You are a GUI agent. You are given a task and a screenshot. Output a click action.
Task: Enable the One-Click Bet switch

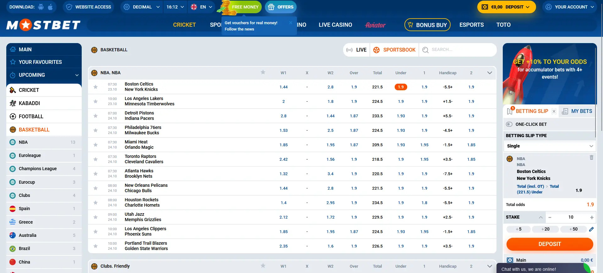coord(509,124)
